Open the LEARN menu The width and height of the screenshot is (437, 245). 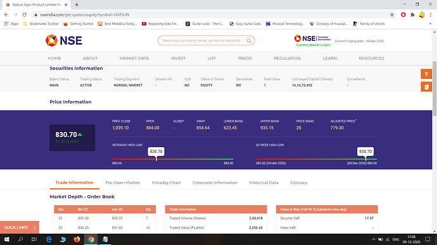pos(330,58)
